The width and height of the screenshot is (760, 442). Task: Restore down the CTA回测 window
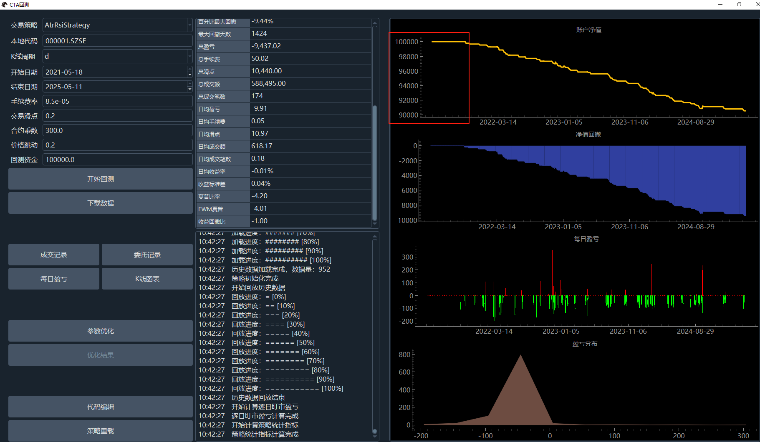pos(739,5)
